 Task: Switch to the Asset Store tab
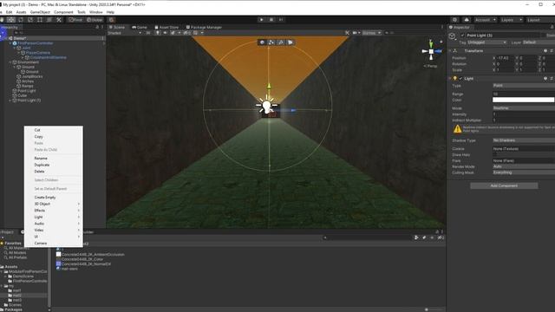click(x=166, y=27)
